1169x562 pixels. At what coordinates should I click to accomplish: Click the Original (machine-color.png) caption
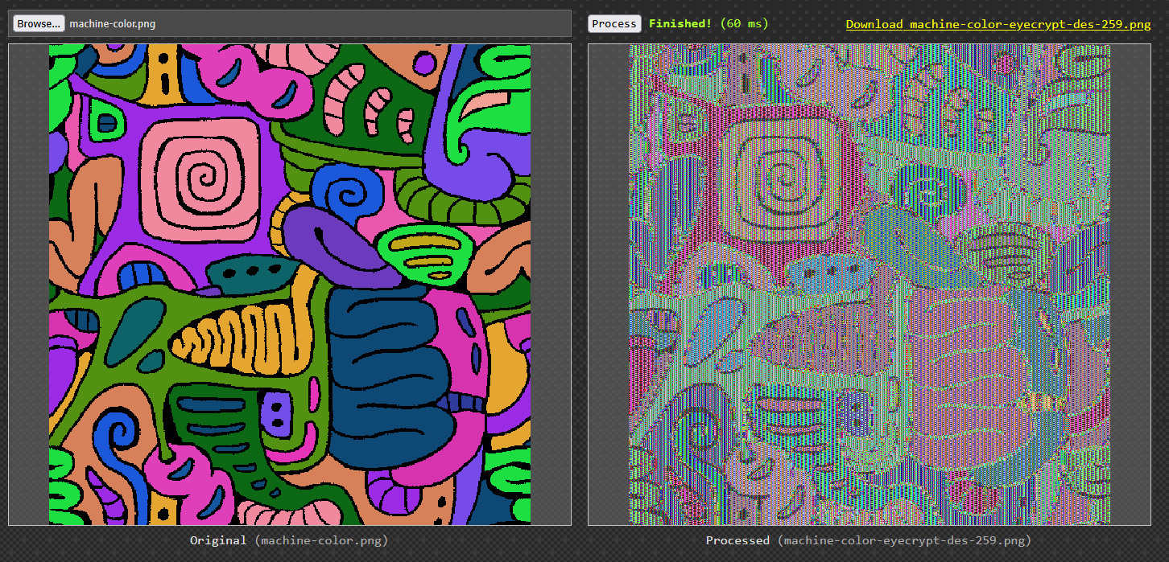pyautogui.click(x=289, y=540)
